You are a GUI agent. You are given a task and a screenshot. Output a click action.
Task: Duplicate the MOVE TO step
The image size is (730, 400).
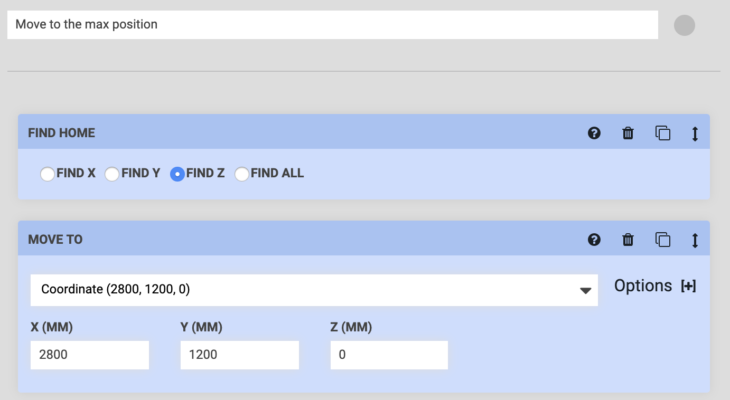pos(662,240)
